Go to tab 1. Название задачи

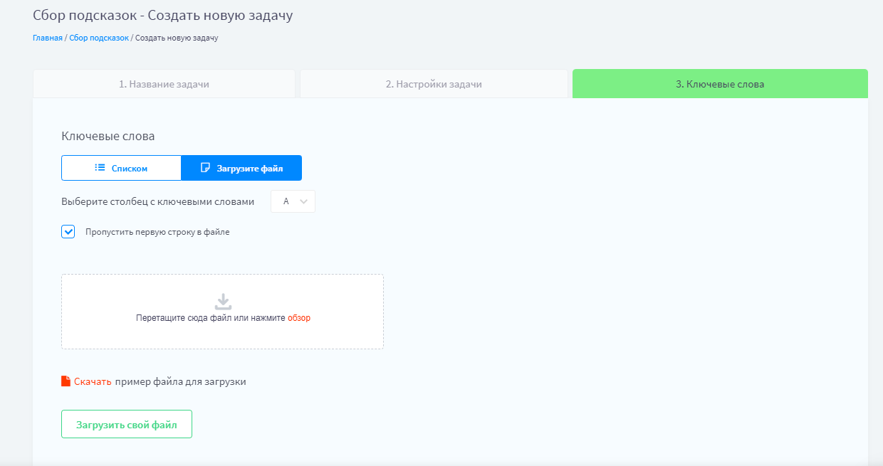(x=164, y=84)
